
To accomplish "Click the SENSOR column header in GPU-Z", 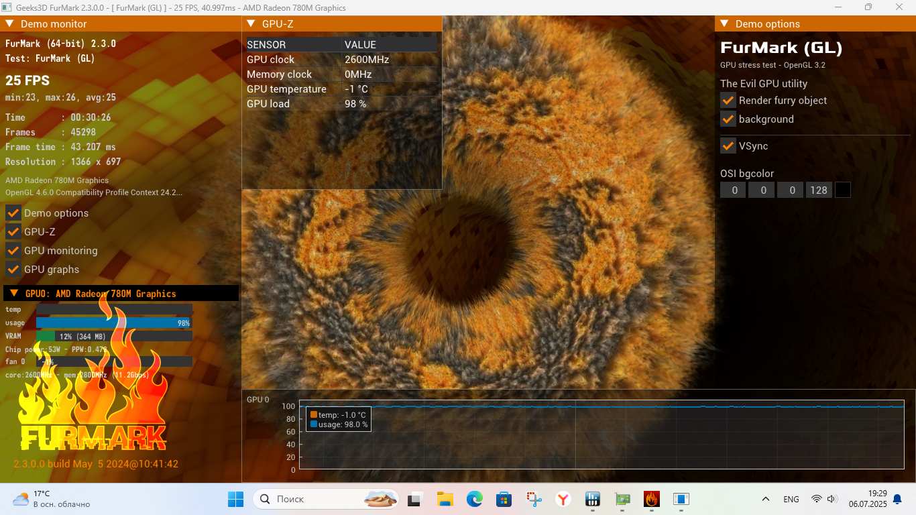I will pos(294,45).
